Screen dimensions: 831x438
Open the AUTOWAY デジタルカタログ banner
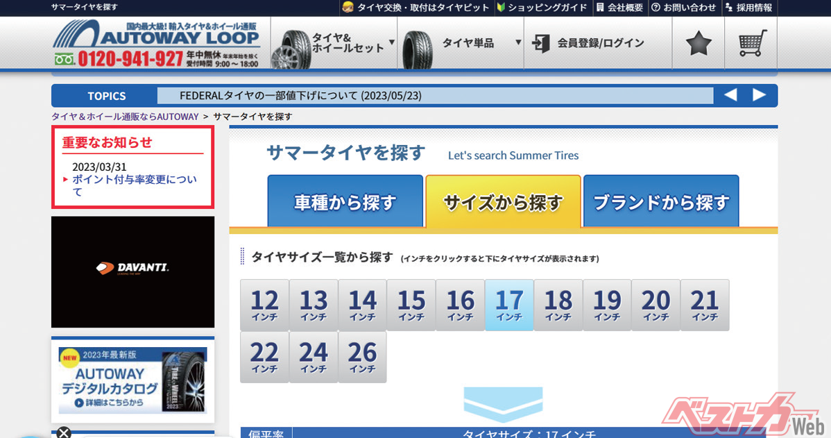(x=132, y=380)
